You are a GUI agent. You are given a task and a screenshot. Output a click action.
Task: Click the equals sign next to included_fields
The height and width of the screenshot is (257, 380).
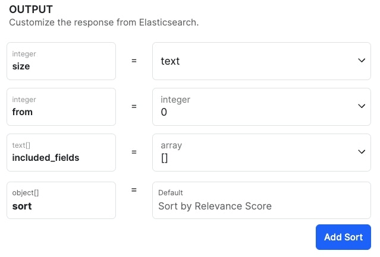(x=134, y=152)
